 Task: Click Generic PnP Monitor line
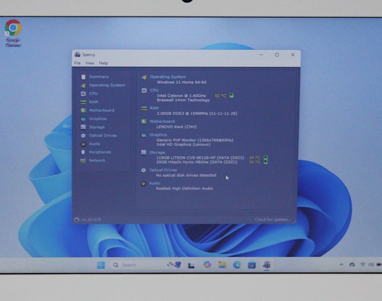coord(194,140)
